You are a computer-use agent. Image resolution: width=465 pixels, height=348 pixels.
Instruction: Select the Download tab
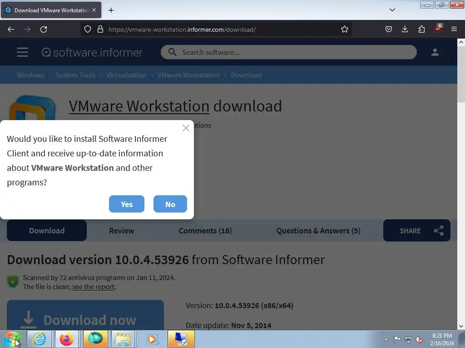[x=47, y=231]
